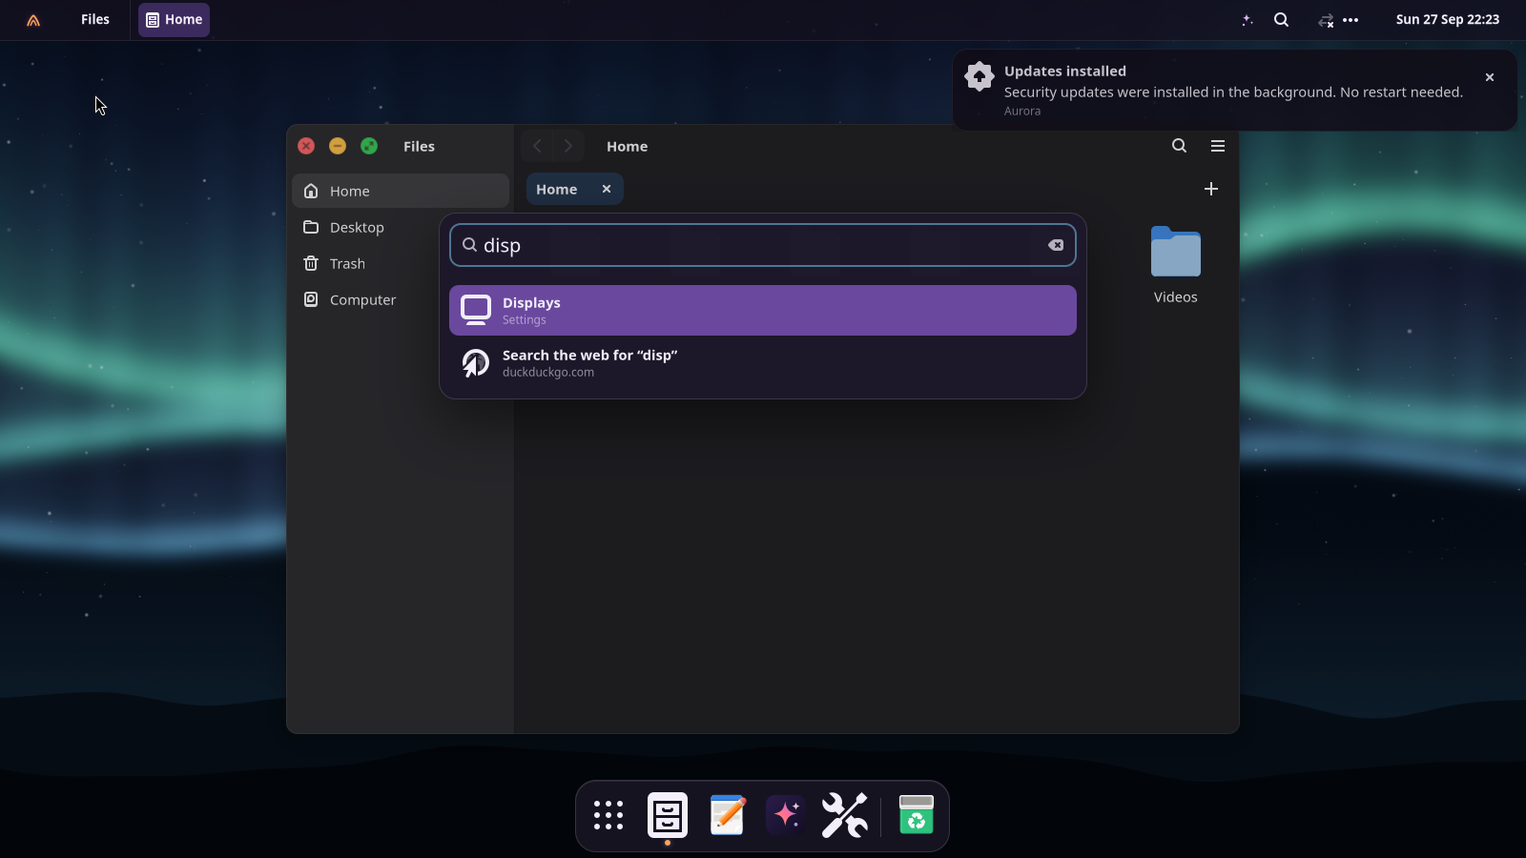Open the recycle bin from the dock

click(x=917, y=815)
